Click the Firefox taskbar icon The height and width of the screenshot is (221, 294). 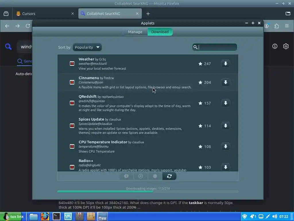pyautogui.click(x=45, y=216)
